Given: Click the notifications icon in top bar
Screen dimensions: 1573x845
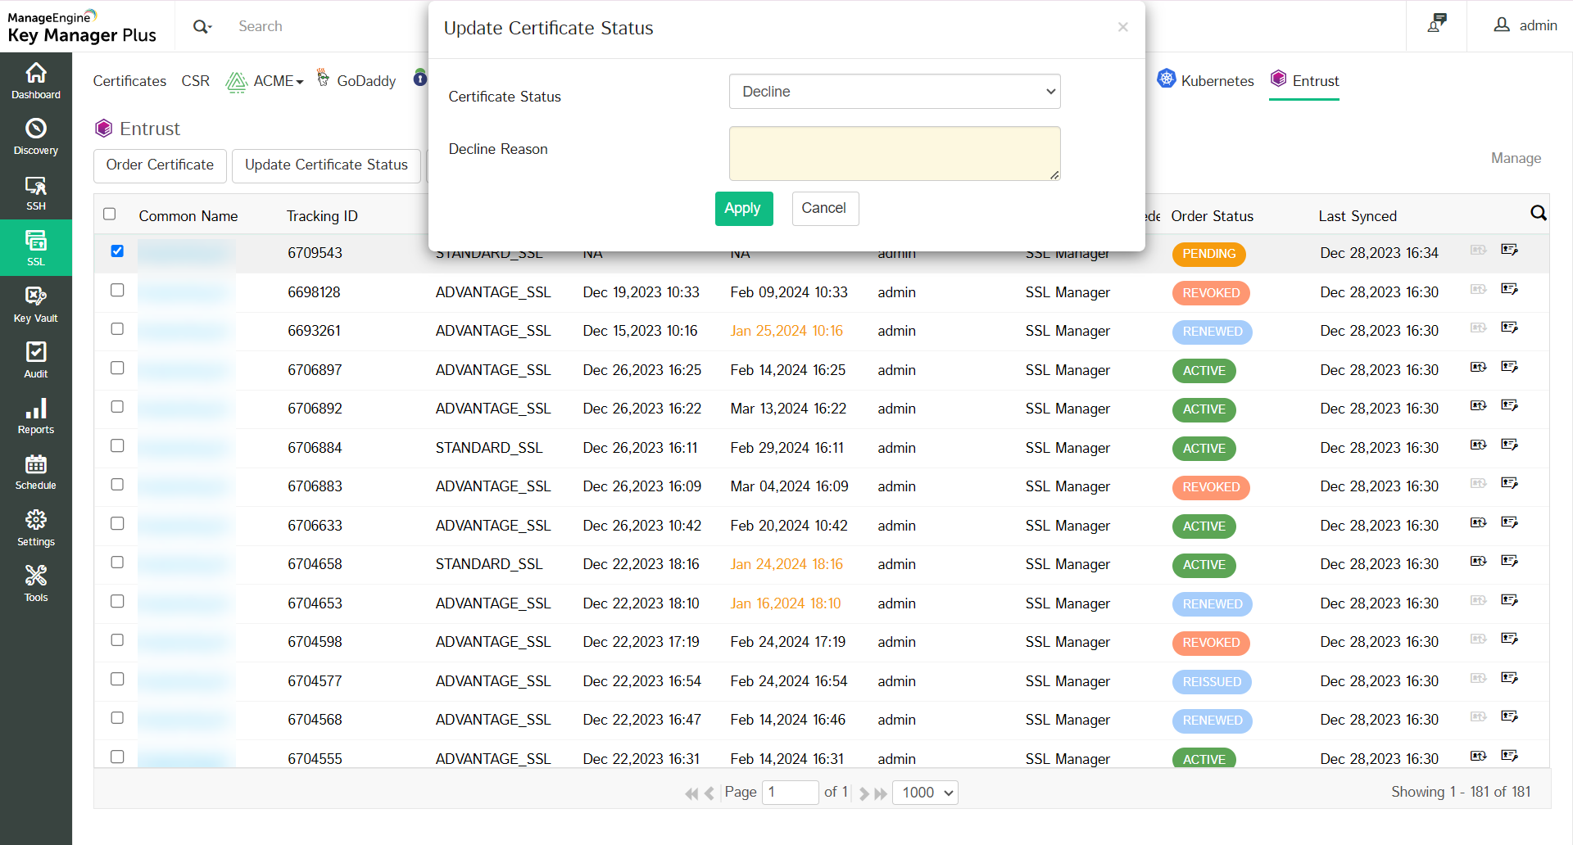Looking at the screenshot, I should pyautogui.click(x=1437, y=24).
